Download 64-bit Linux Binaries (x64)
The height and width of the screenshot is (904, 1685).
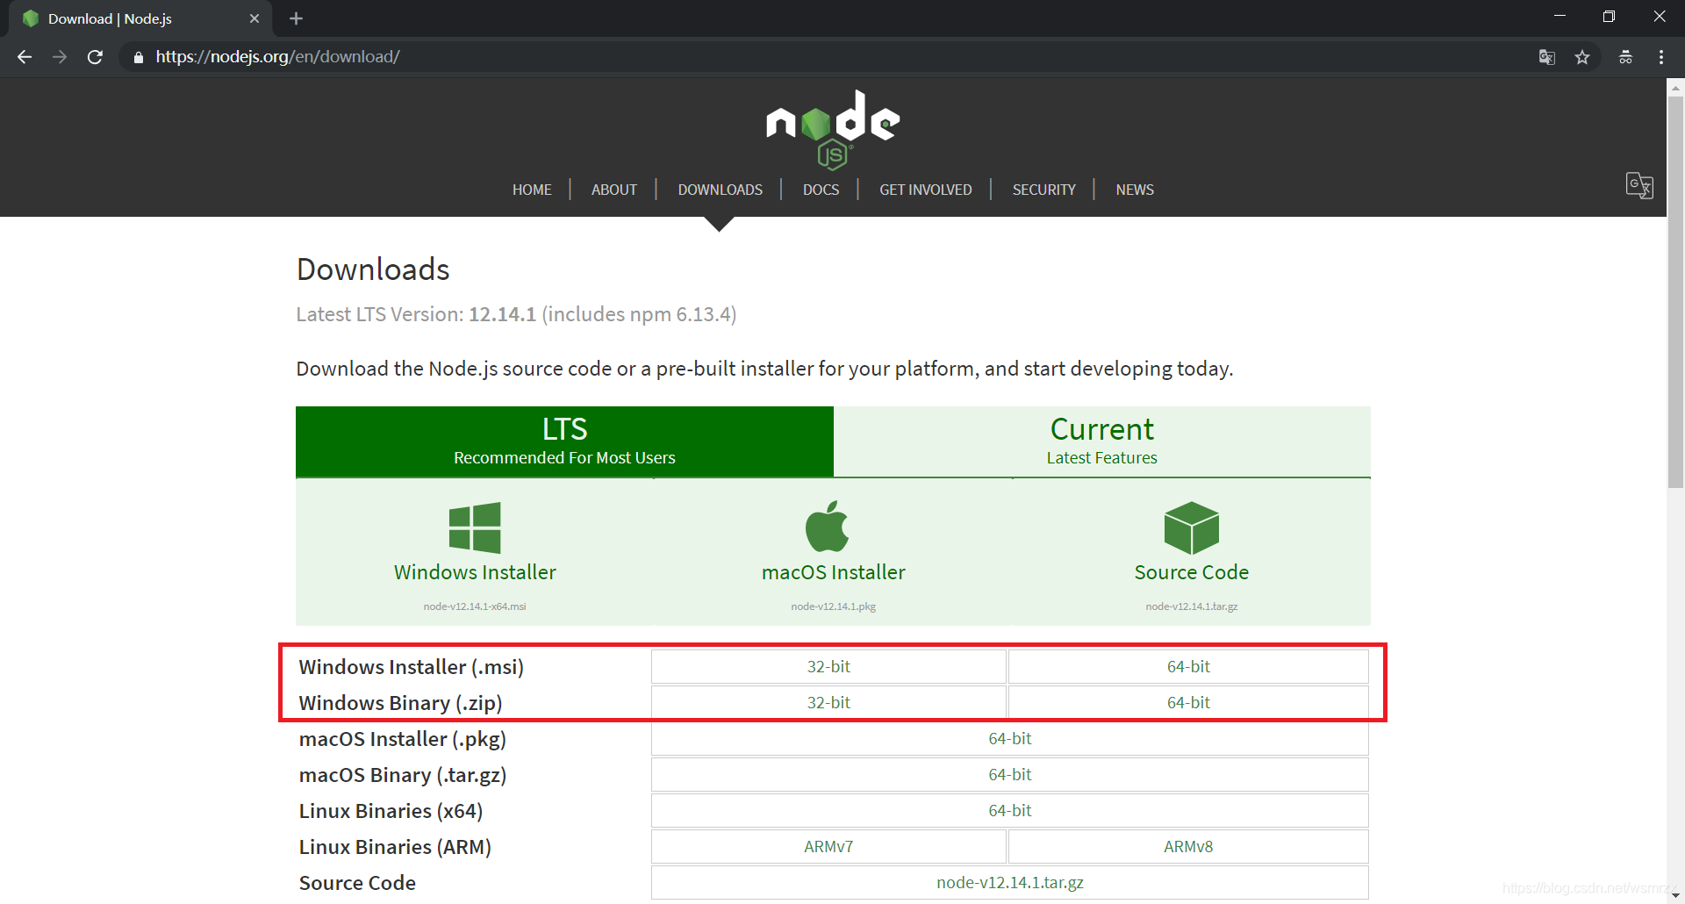[1009, 811]
